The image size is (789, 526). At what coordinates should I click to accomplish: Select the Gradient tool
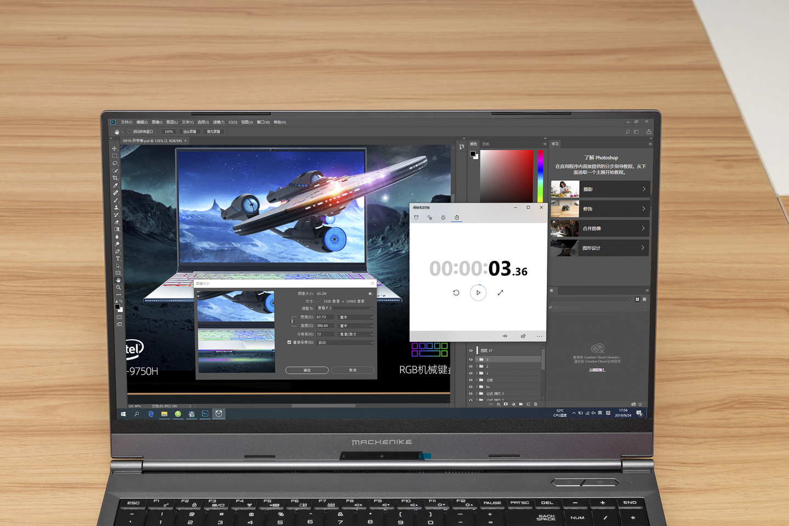pos(117,229)
